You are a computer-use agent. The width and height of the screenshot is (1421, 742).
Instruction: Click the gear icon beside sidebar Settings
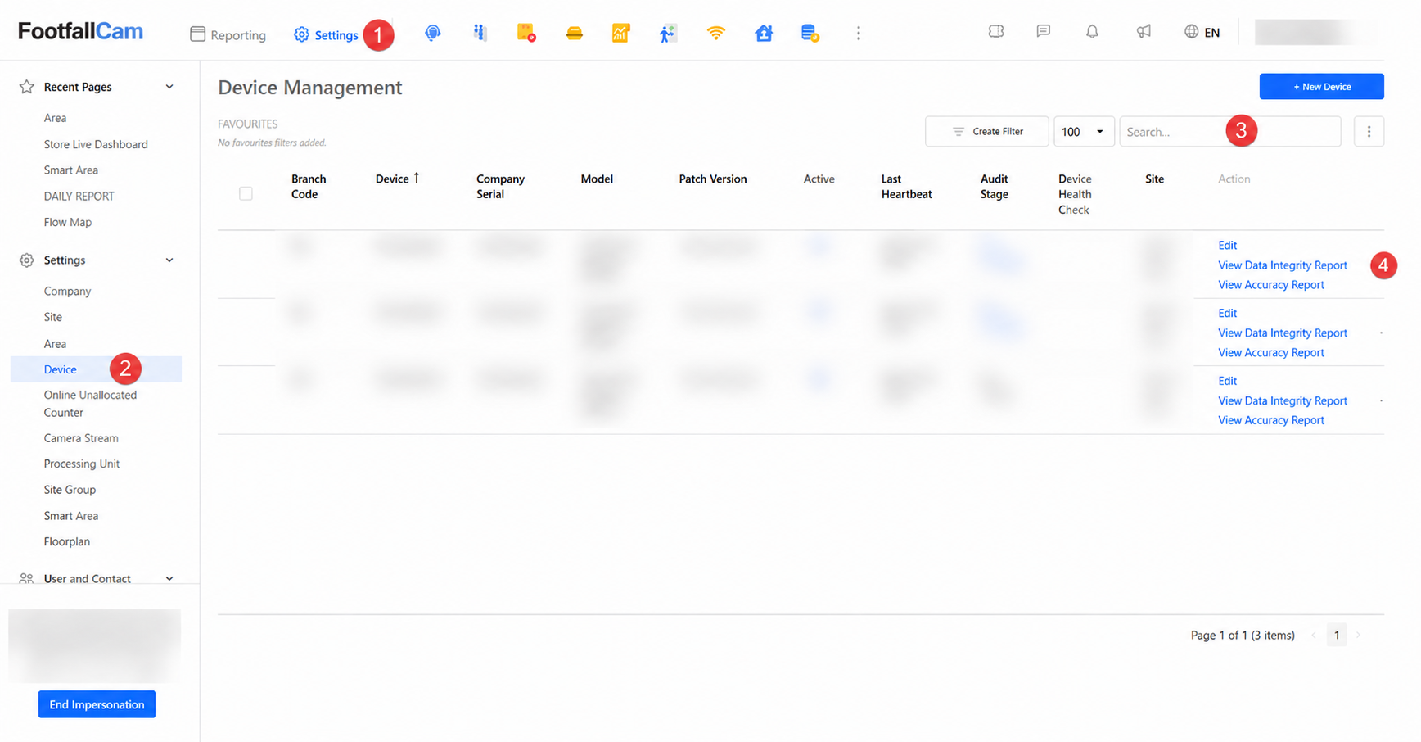[x=26, y=260]
